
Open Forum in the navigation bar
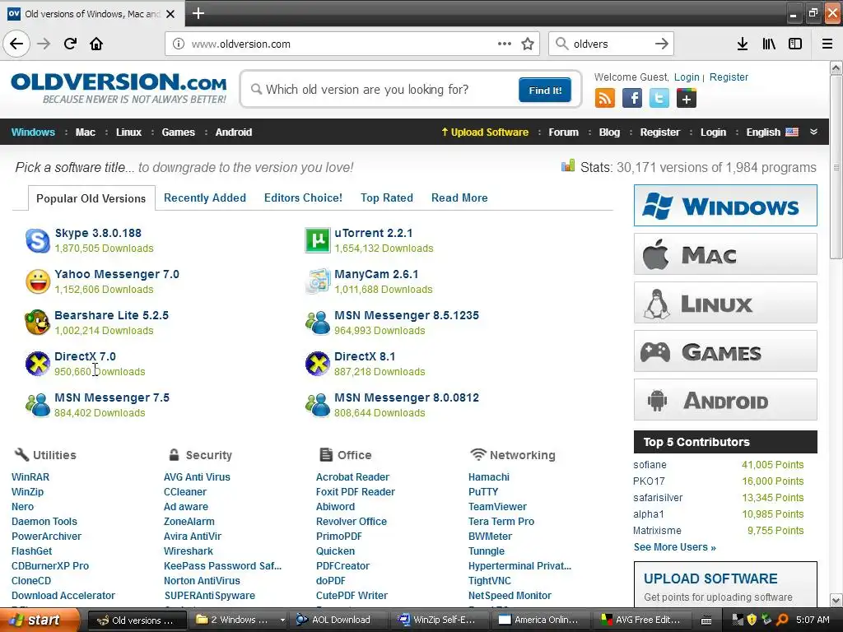(x=563, y=132)
